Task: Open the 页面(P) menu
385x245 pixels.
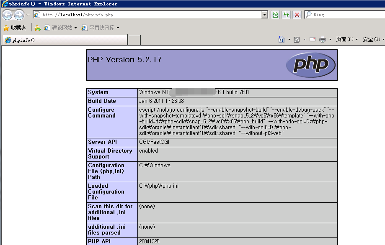Action: 347,39
